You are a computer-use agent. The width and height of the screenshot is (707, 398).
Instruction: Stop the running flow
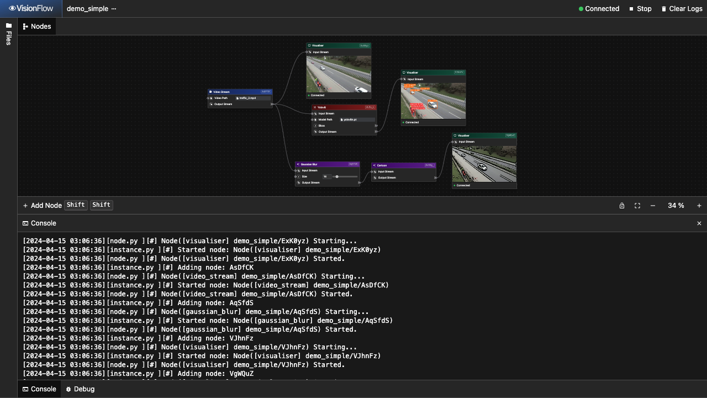click(x=640, y=9)
